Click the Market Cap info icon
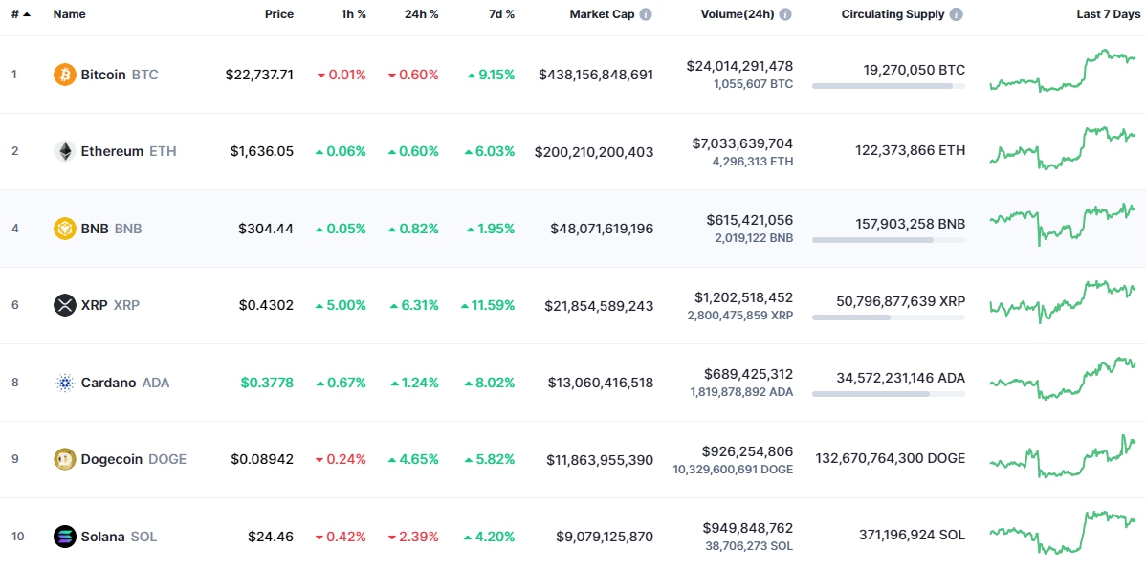The image size is (1146, 571). [646, 14]
